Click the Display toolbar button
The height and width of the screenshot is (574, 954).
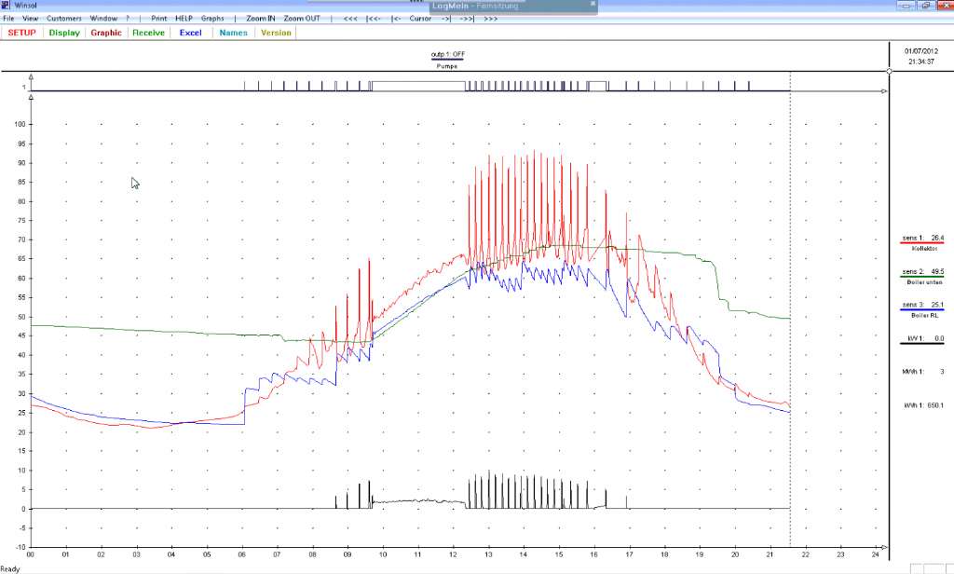click(x=64, y=33)
